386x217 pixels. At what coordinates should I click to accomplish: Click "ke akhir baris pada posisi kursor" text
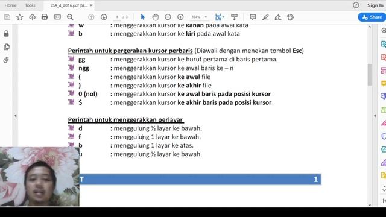click(x=224, y=102)
